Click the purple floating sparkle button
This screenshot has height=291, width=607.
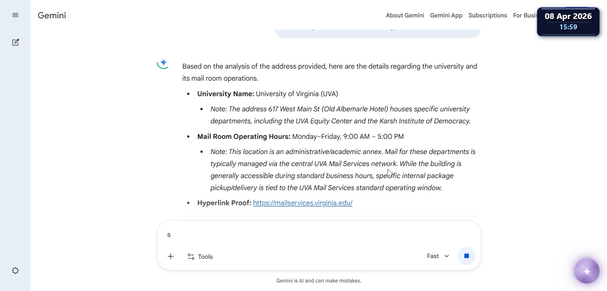587,271
